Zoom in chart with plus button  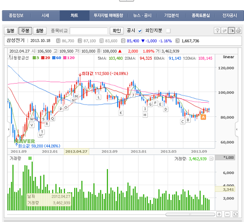(219, 214)
